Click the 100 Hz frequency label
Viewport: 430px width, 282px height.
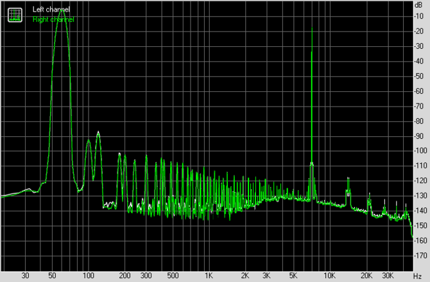pyautogui.click(x=89, y=276)
